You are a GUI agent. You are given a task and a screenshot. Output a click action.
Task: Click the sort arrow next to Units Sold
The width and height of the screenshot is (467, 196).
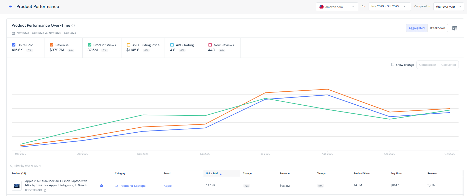pyautogui.click(x=221, y=174)
